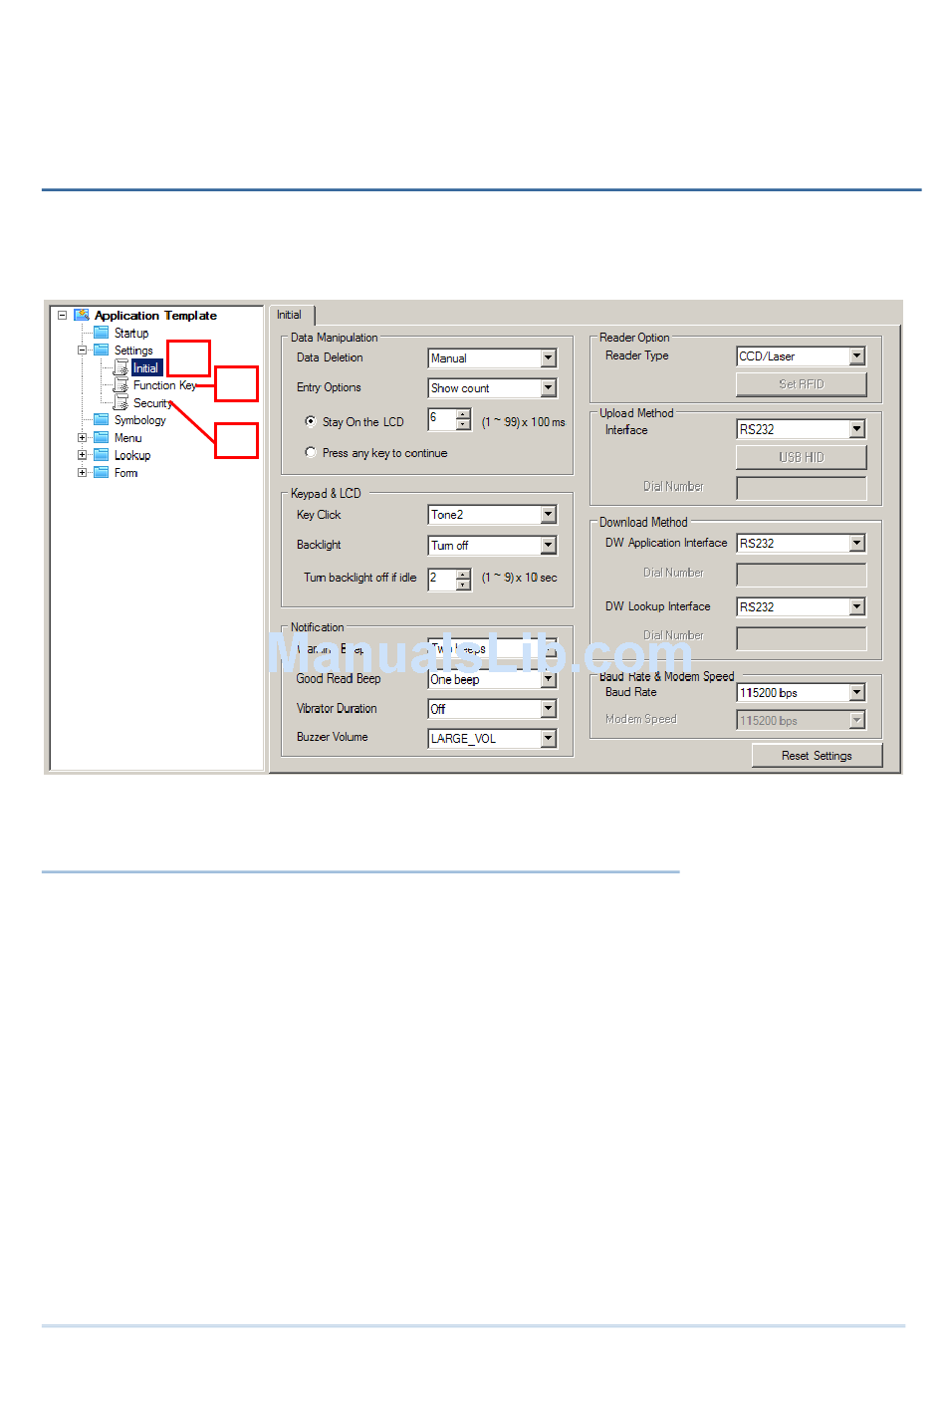Click the Symbology folder icon

102,419
